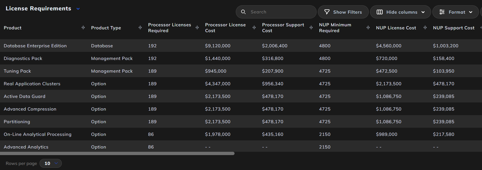Click the $1,978,000 processor license cost

point(218,134)
